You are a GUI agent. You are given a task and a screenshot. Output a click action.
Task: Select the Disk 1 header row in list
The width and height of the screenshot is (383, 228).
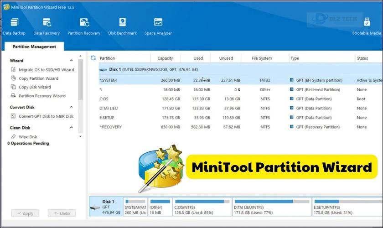pos(241,69)
